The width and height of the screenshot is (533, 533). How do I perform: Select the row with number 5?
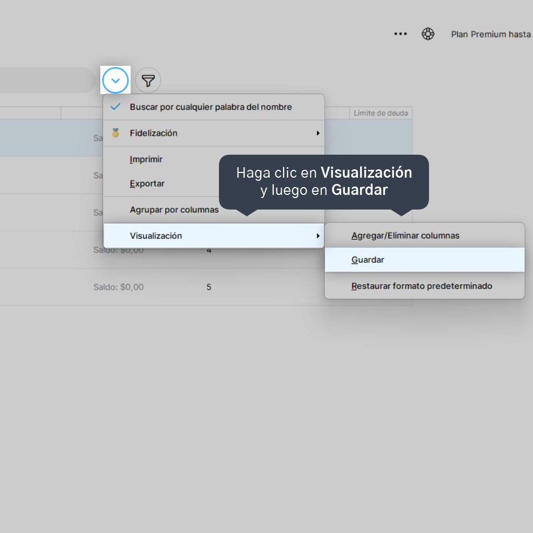tap(206, 287)
